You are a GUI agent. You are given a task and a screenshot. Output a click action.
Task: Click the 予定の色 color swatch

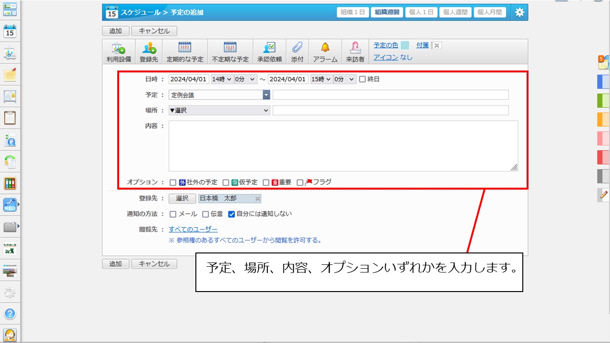coord(405,45)
